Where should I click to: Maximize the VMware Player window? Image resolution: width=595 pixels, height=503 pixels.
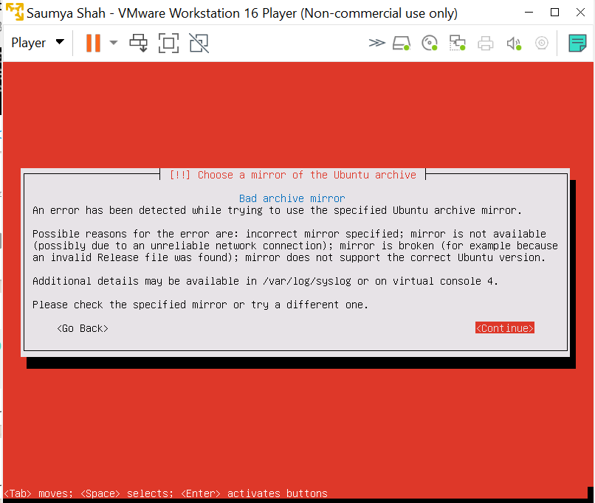554,13
